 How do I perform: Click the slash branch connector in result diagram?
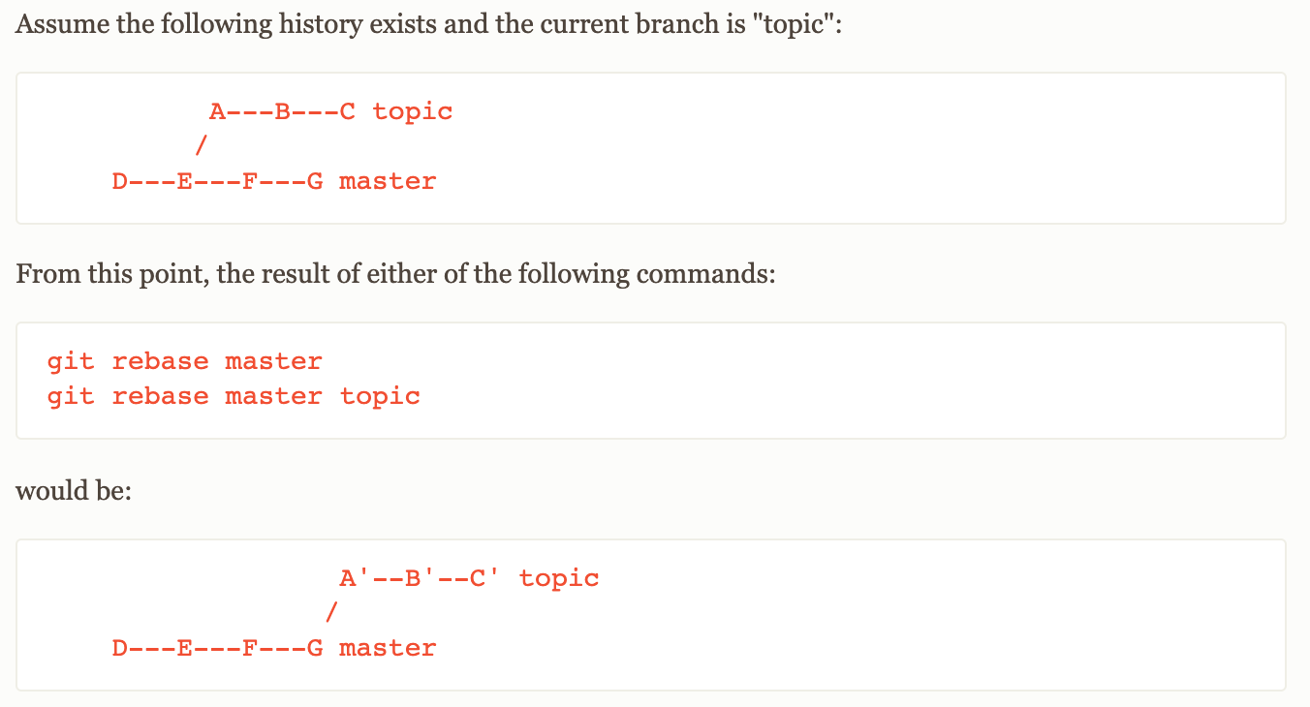click(331, 613)
